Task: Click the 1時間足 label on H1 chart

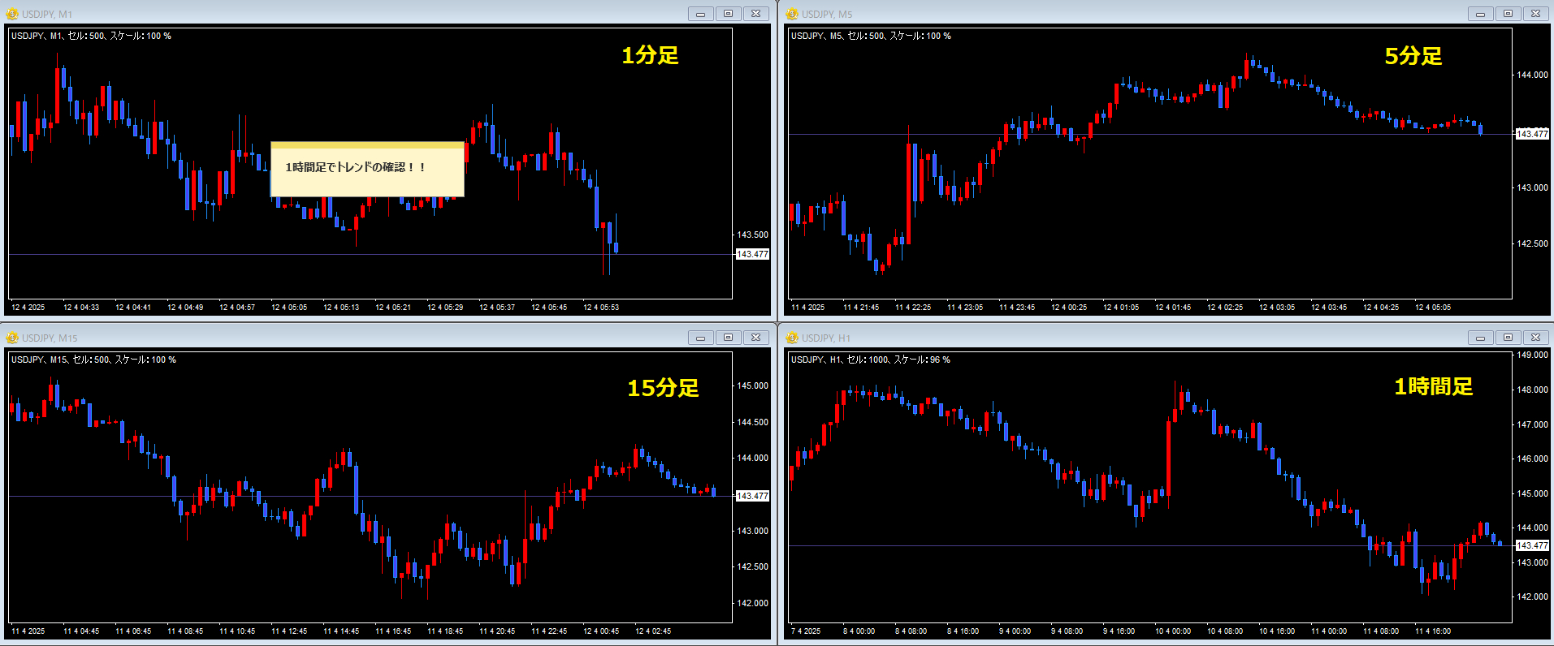Action: click(1434, 386)
